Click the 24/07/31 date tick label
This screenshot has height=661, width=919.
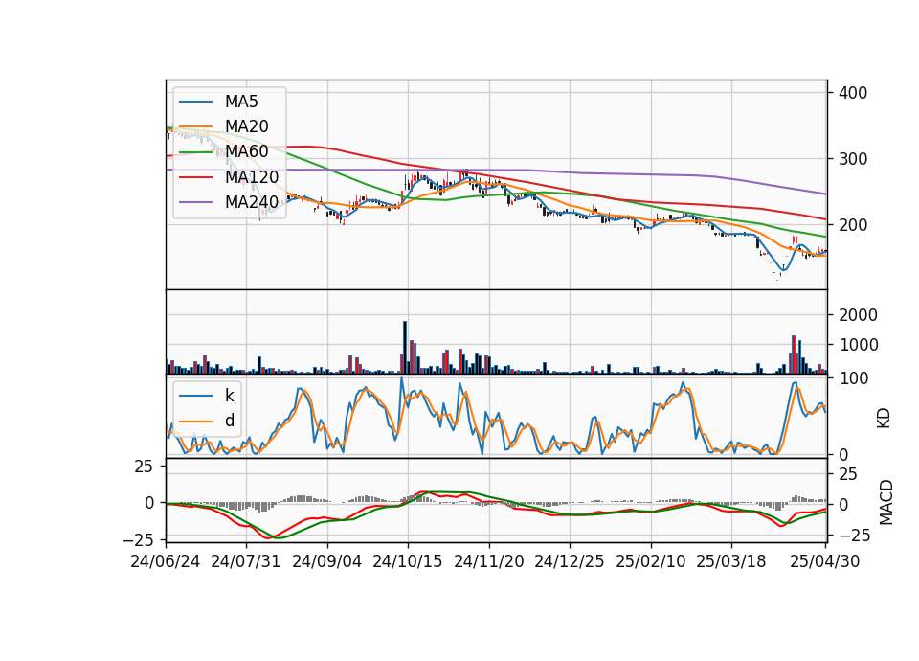point(246,561)
